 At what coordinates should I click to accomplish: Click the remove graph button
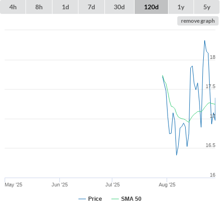coord(198,21)
